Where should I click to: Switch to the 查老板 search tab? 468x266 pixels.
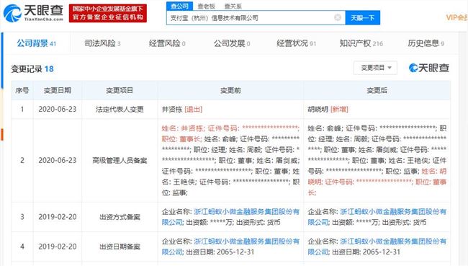[206, 6]
